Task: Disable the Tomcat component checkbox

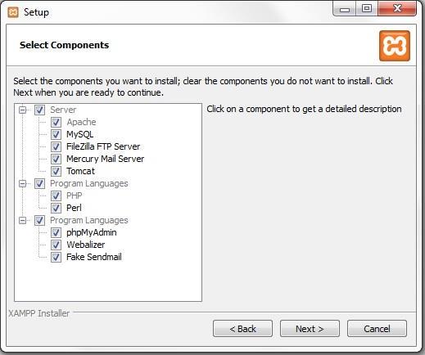Action: [x=56, y=171]
